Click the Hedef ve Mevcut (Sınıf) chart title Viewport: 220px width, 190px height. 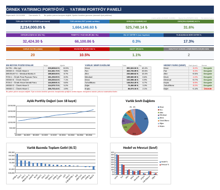click(x=140, y=147)
